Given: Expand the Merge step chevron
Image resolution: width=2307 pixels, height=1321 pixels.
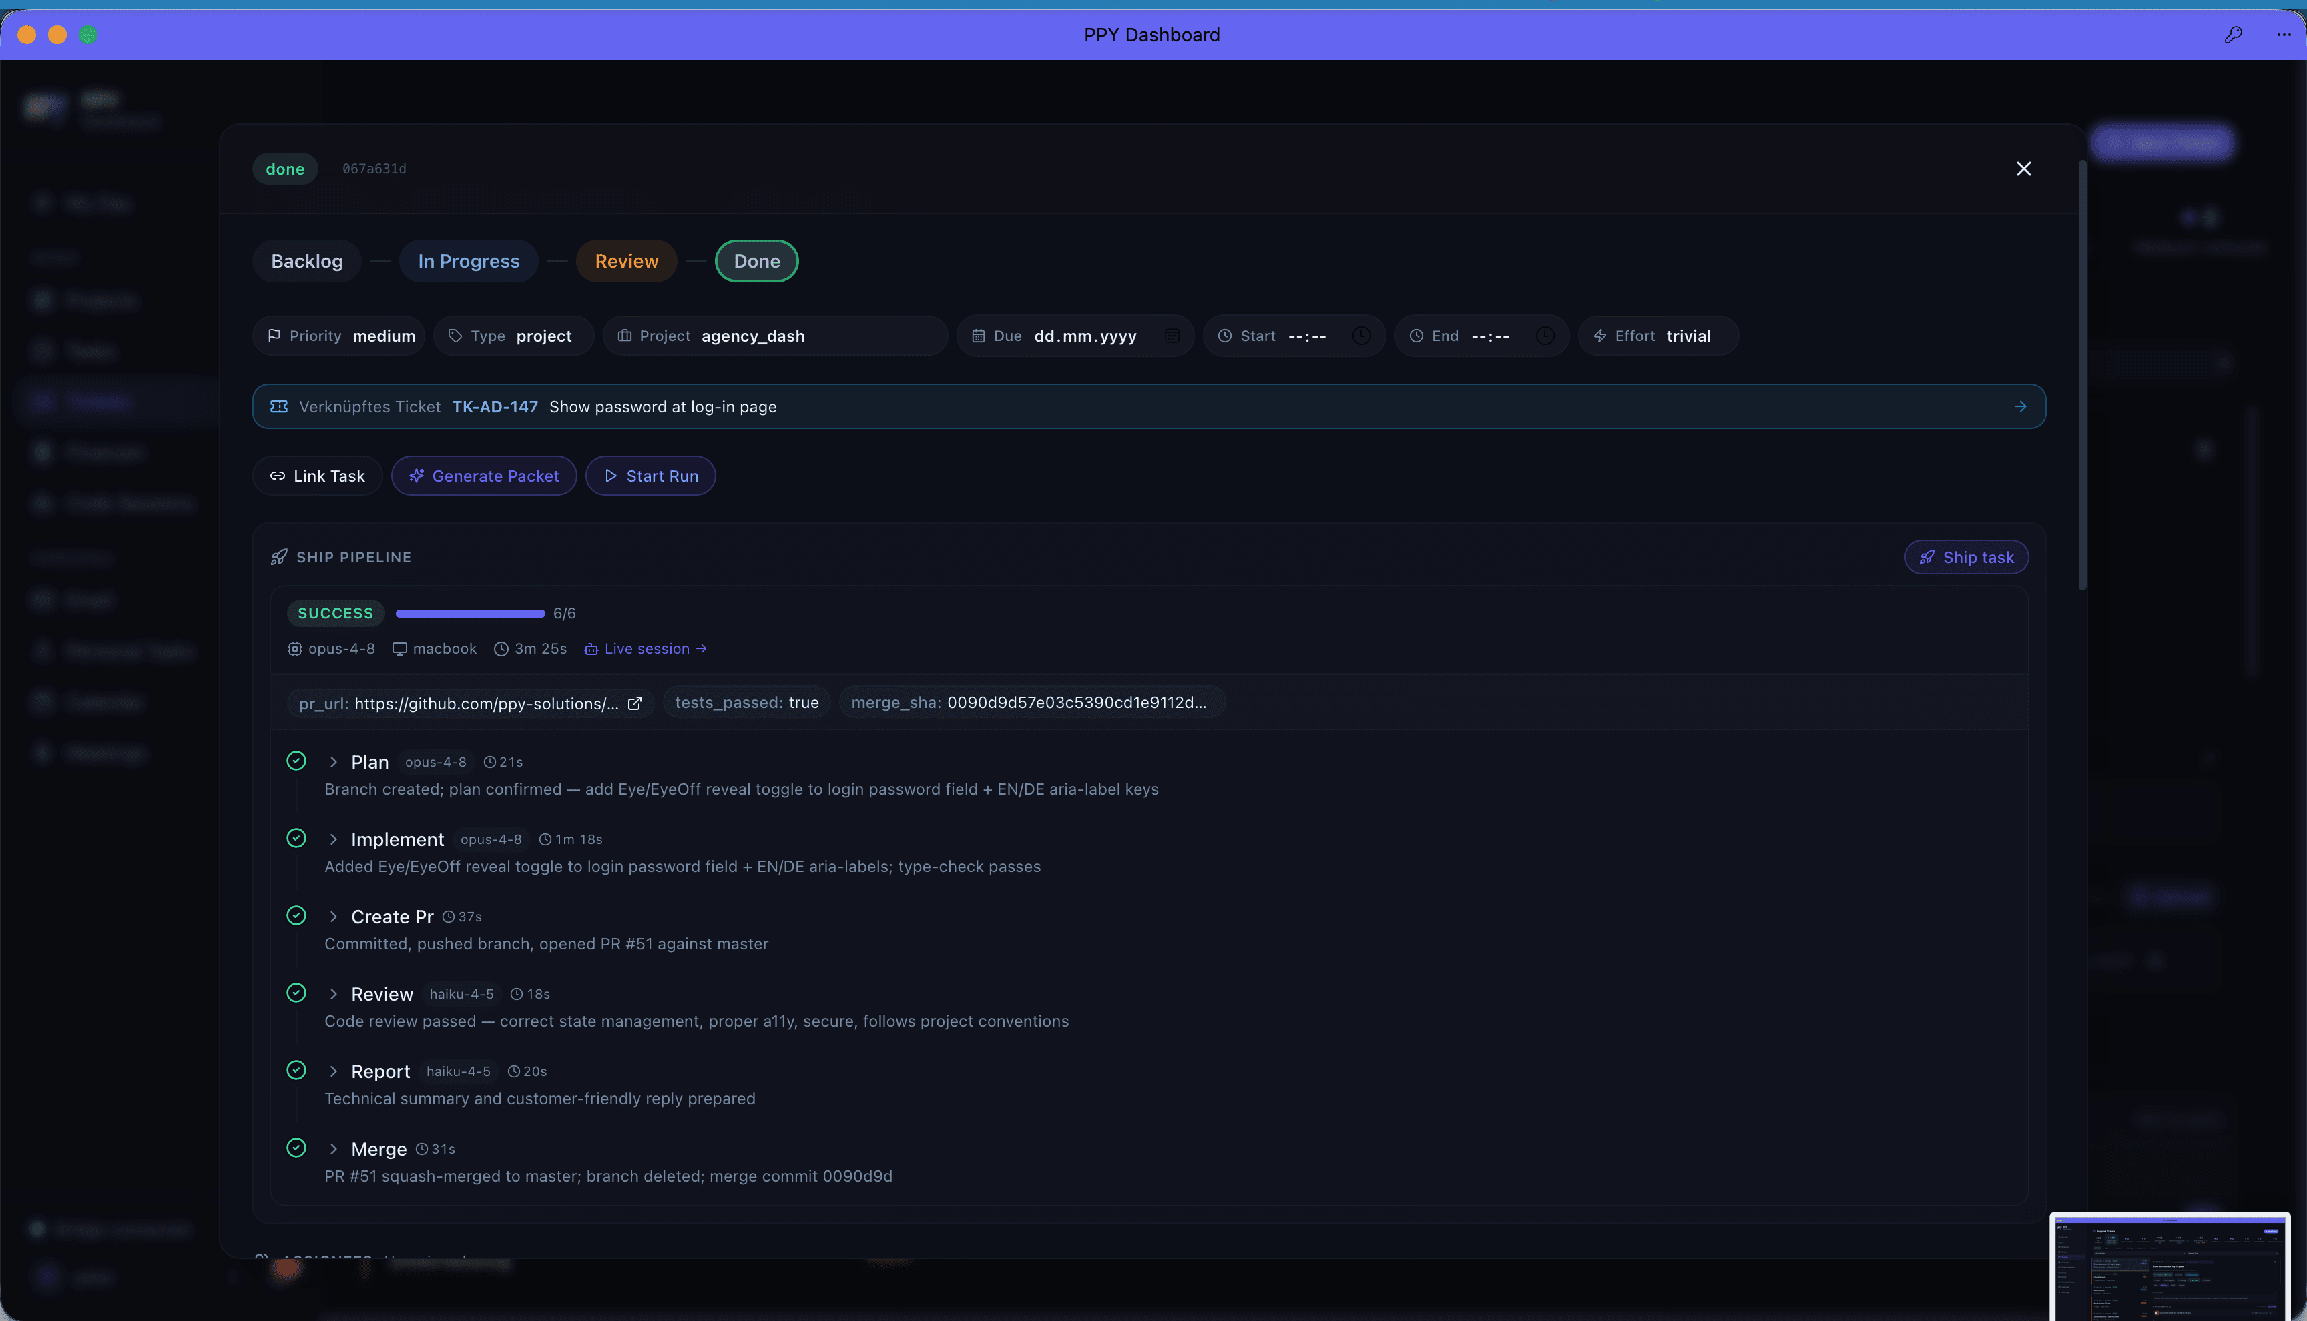Looking at the screenshot, I should (333, 1149).
